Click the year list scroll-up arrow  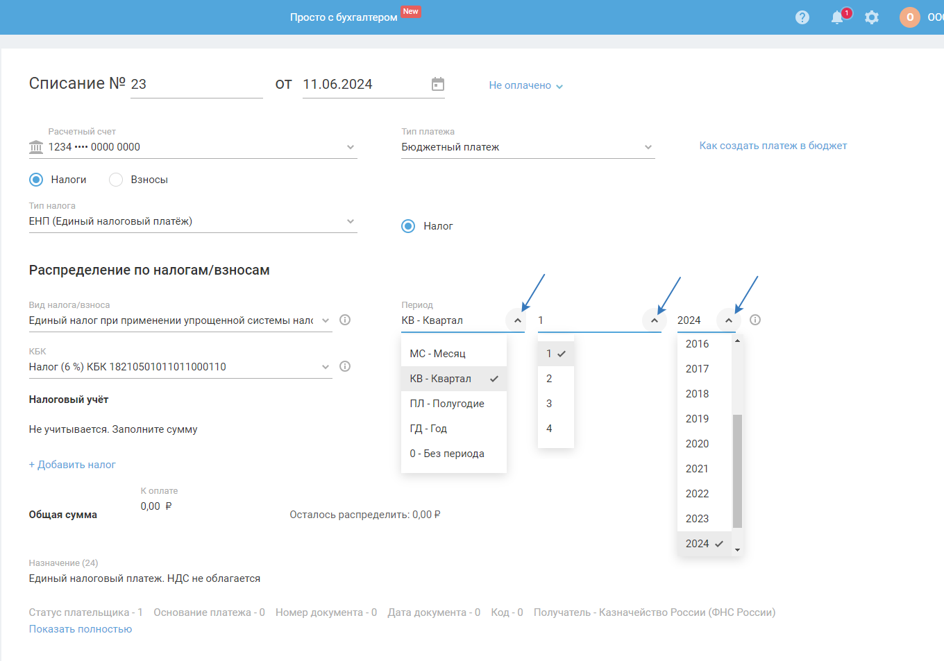tap(737, 341)
